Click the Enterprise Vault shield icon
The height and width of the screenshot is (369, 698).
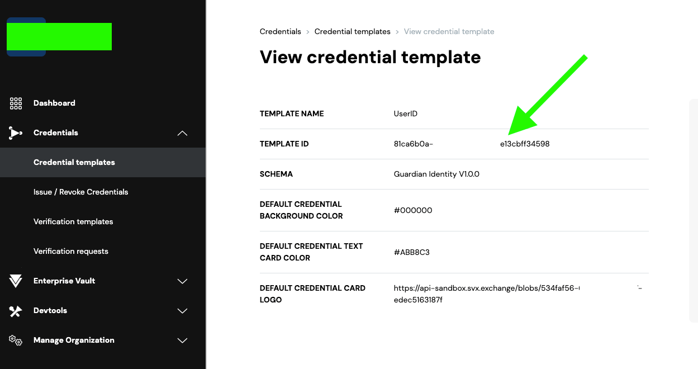coord(16,281)
